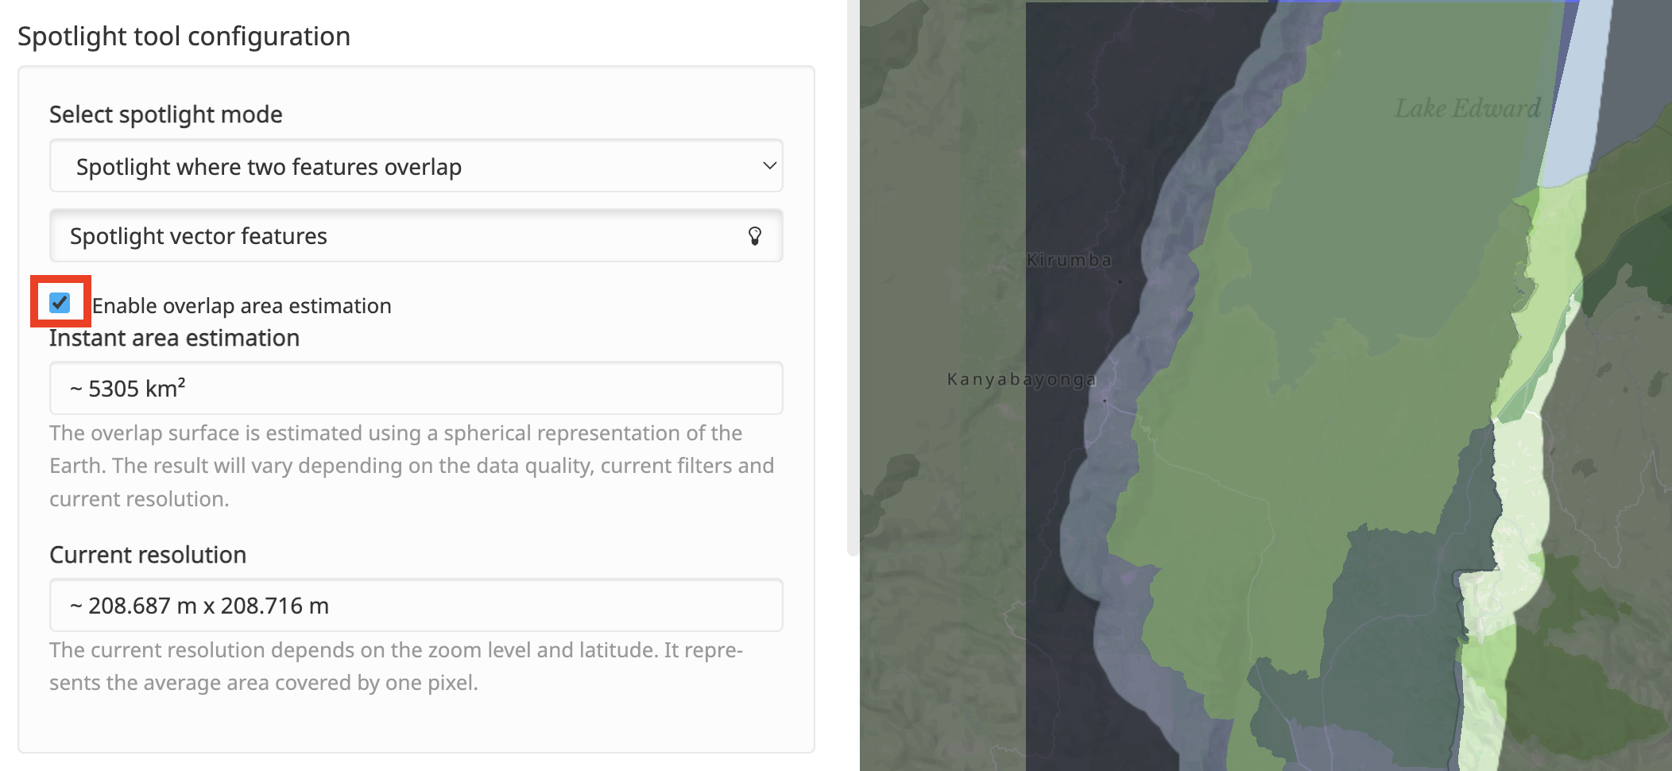
Task: Click the 'Instant area estimation' heading
Action: [174, 339]
